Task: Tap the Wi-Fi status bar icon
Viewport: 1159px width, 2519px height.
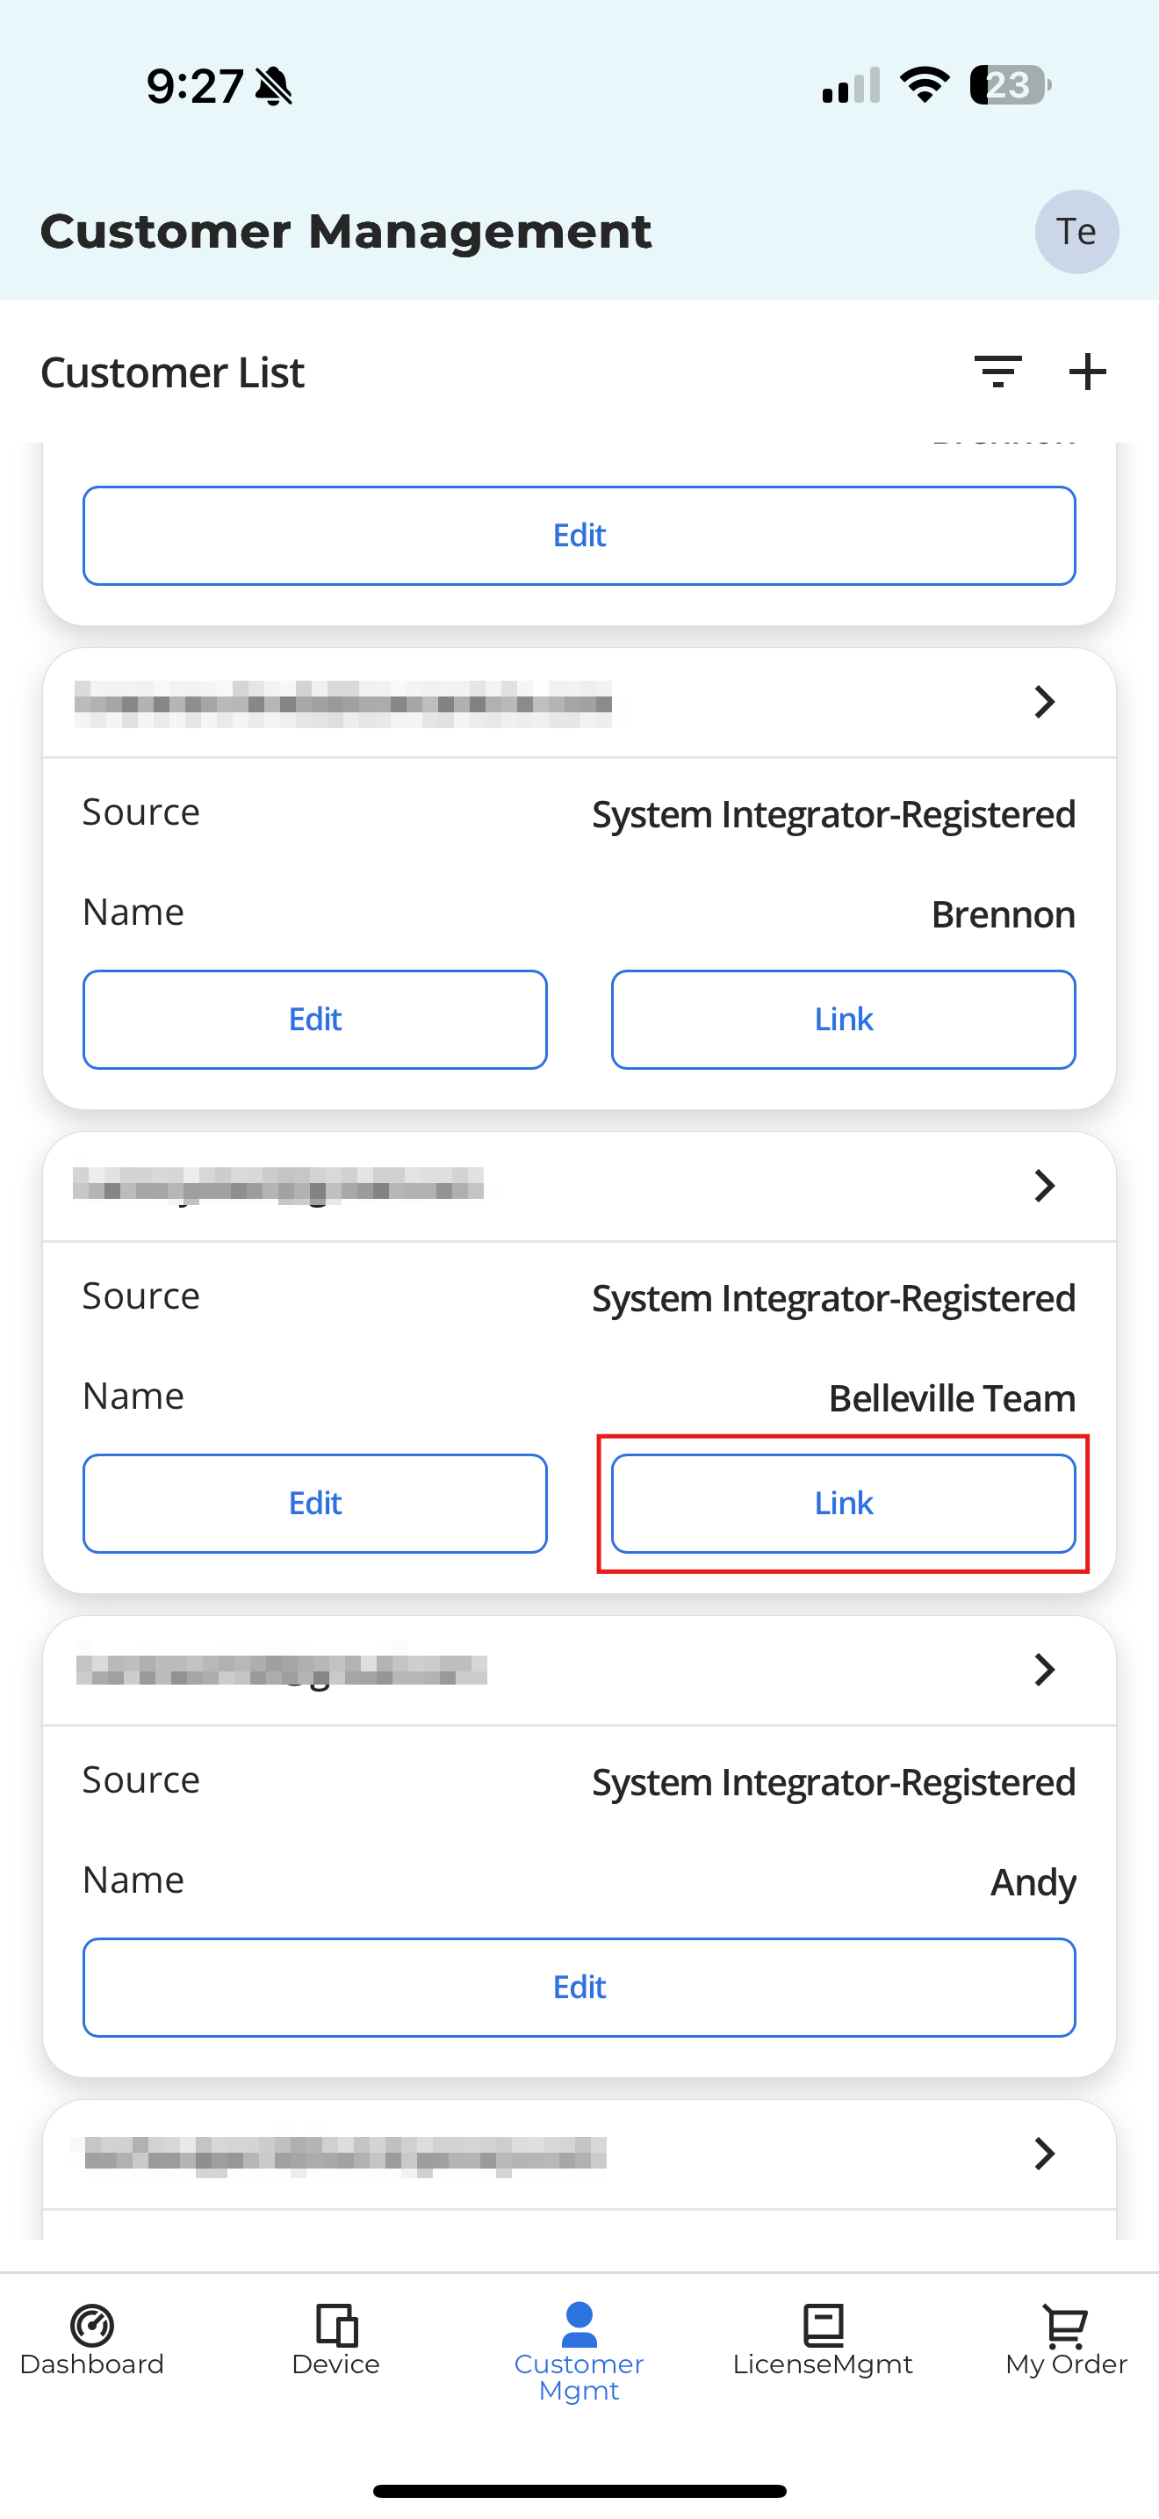Action: coord(925,85)
